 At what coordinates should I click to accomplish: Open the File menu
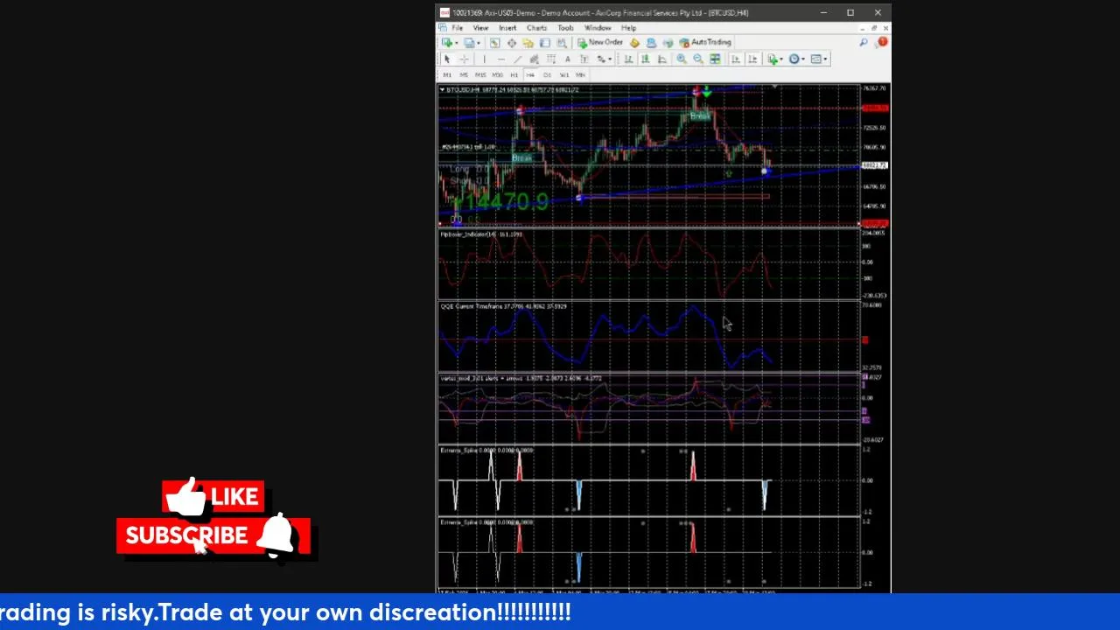coord(457,28)
